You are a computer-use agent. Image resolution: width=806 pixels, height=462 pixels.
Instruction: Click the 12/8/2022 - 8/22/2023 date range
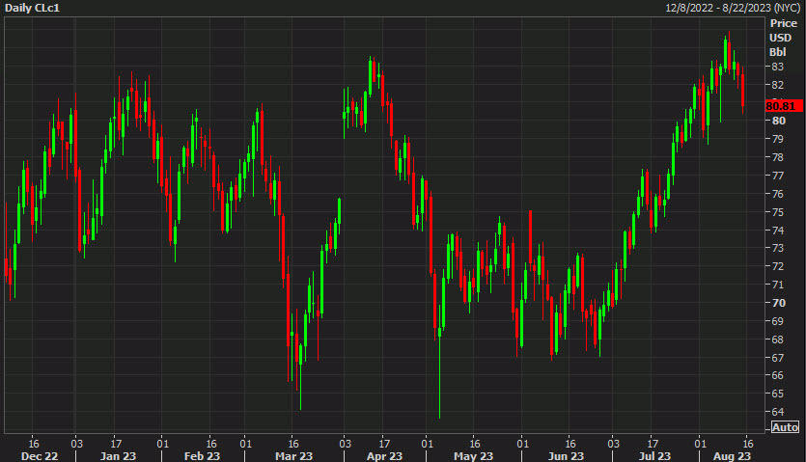click(733, 8)
